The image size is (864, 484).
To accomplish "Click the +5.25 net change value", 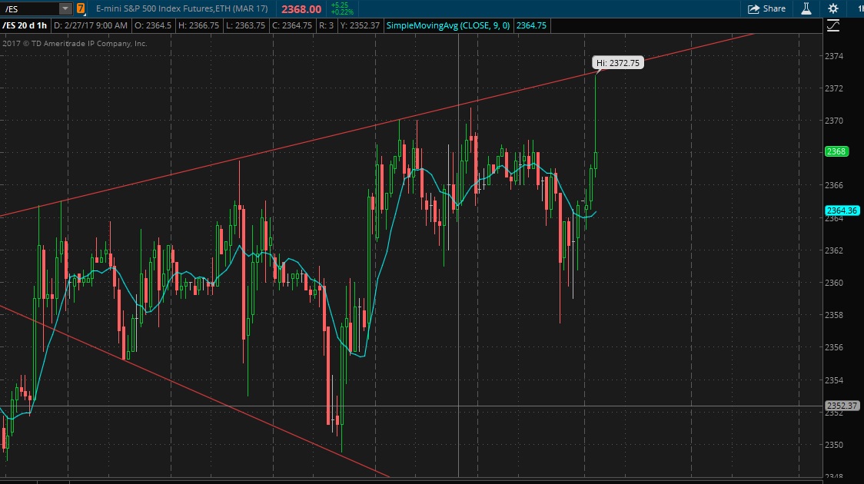I will tap(341, 5).
